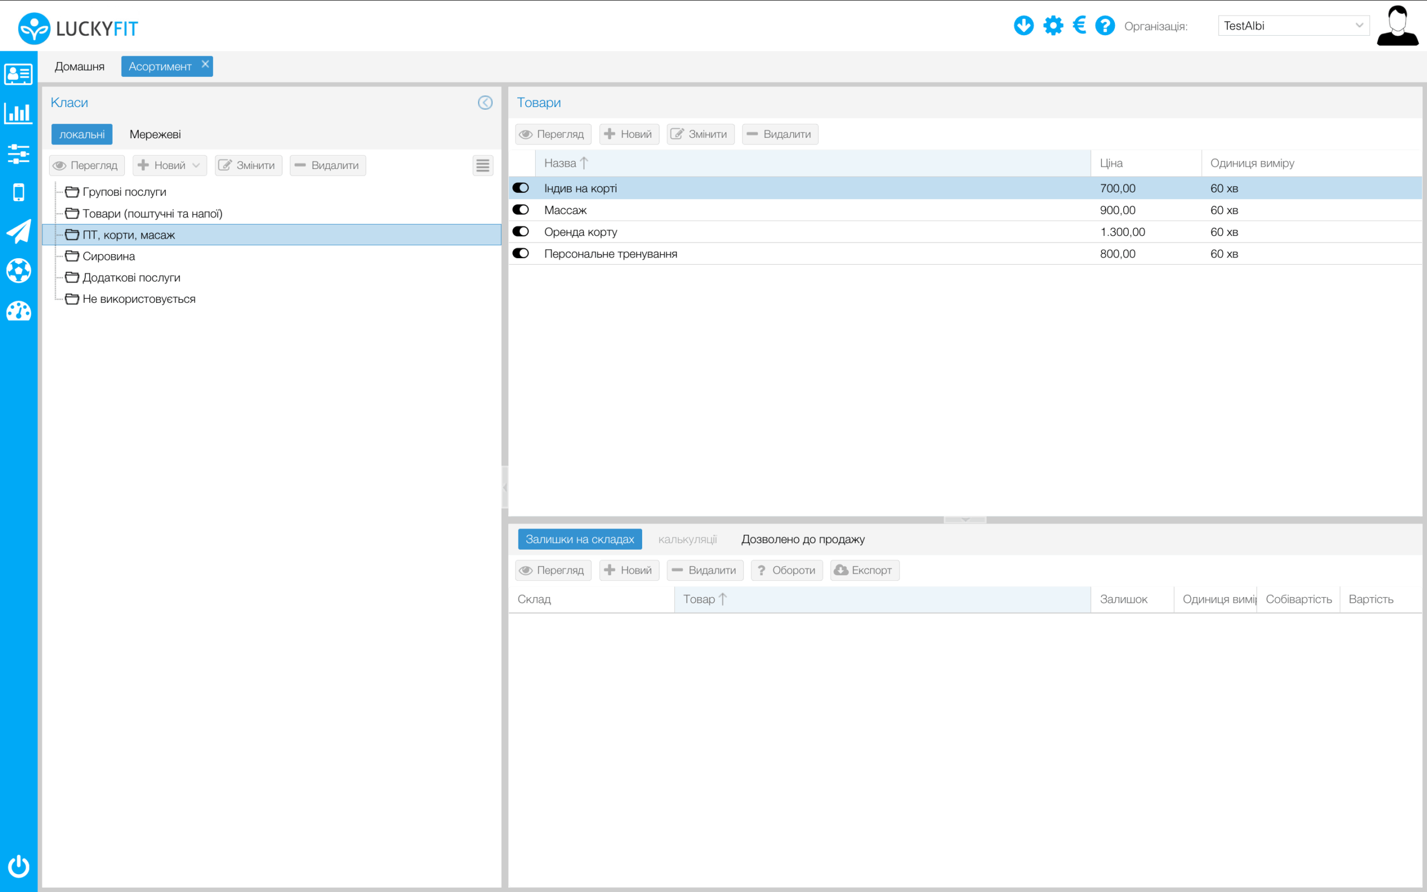This screenshot has height=892, width=1427.
Task: Click Змінити button in Товари toolbar
Action: (x=700, y=134)
